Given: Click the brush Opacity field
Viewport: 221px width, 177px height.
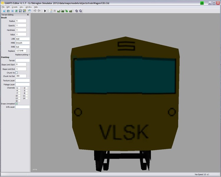Looking at the screenshot, I should click(21, 25).
